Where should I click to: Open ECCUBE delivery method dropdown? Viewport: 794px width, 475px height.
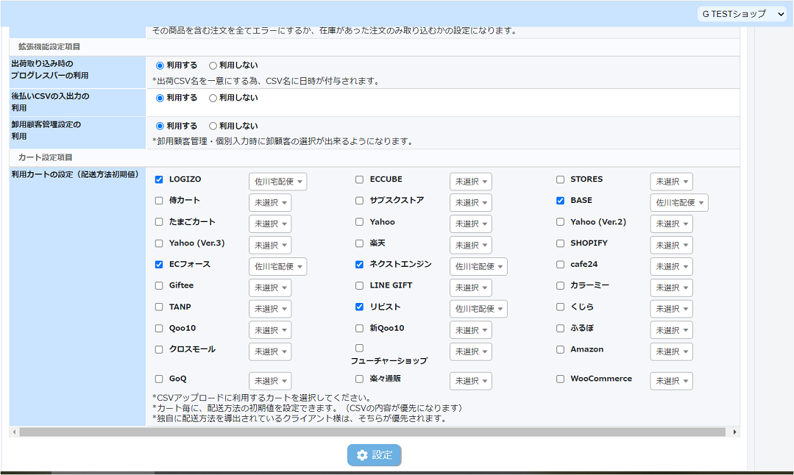[471, 182]
